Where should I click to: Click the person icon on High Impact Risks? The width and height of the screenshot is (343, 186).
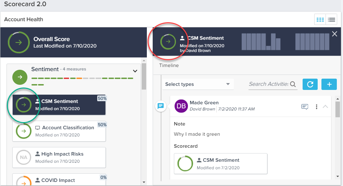click(x=38, y=154)
